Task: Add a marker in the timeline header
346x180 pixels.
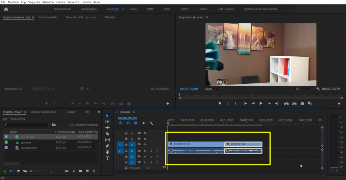Action: pos(144,123)
